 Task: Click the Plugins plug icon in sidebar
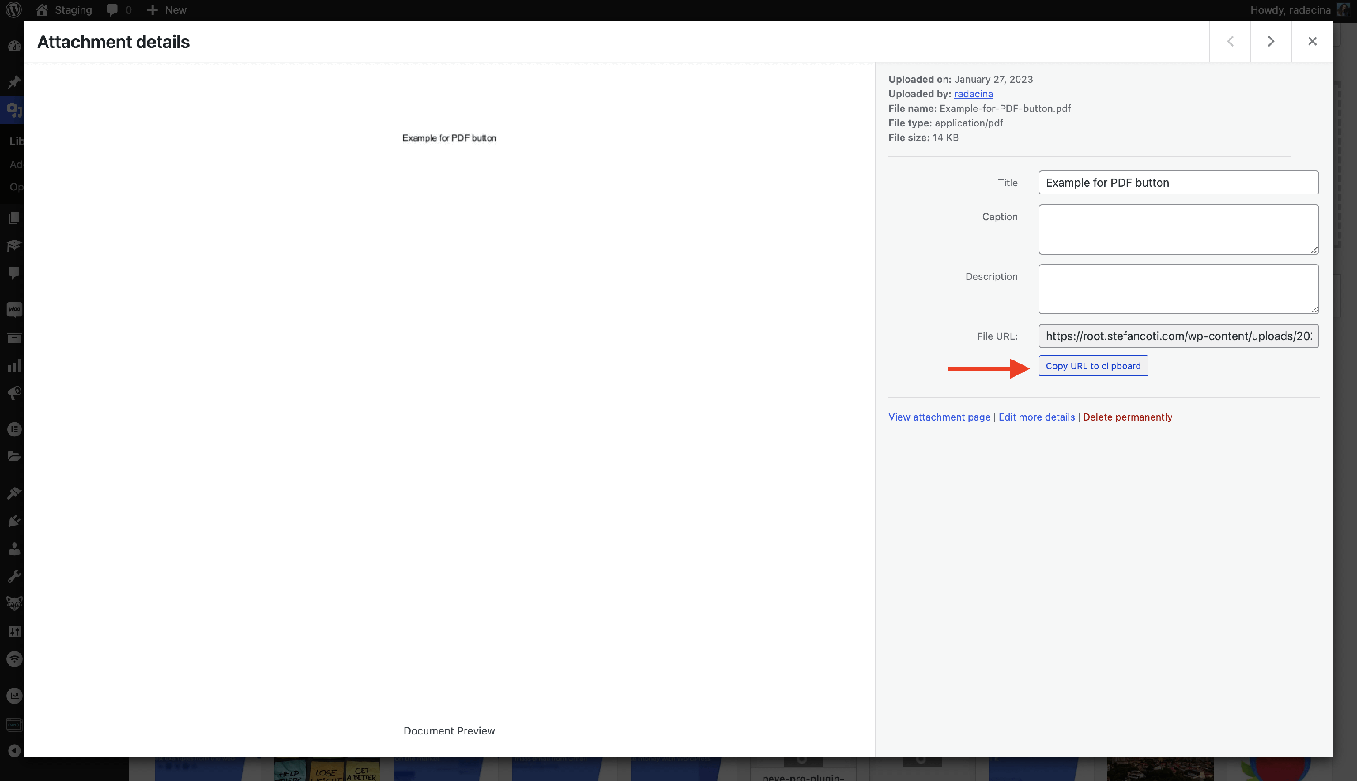[14, 521]
